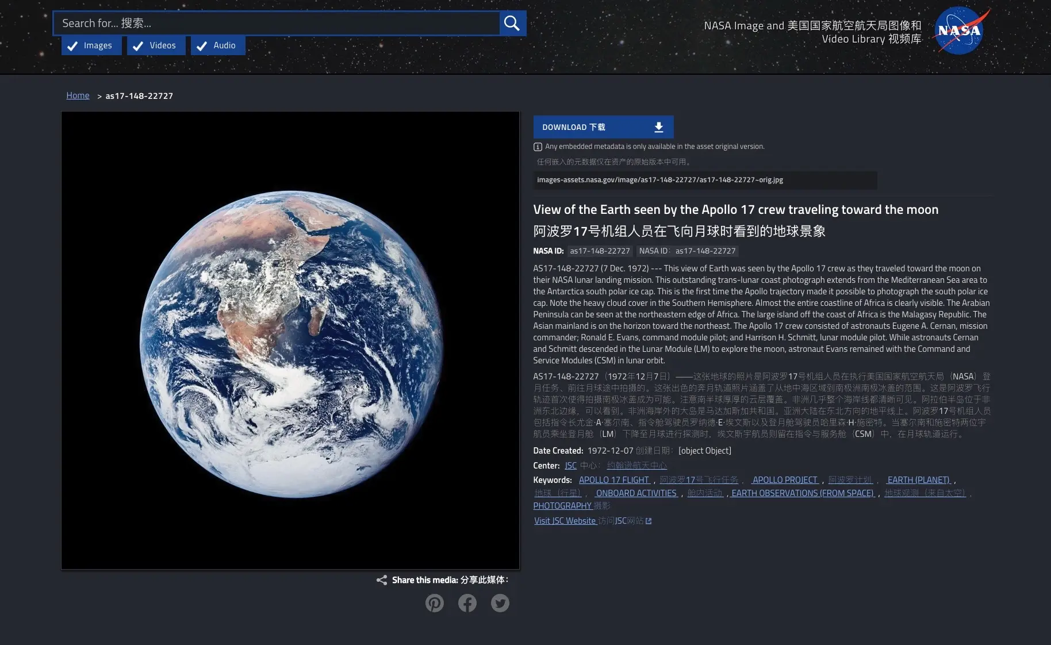Click the share media icon
This screenshot has height=645, width=1051.
[x=382, y=580]
